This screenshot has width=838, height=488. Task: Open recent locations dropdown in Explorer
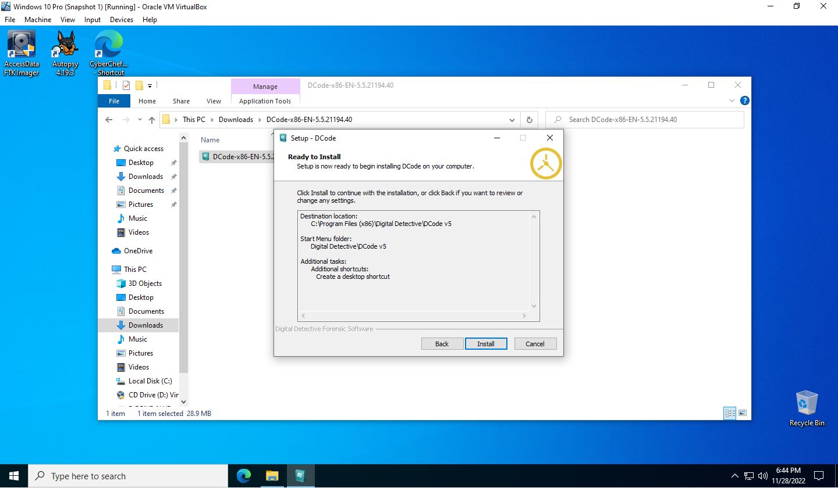tap(139, 120)
